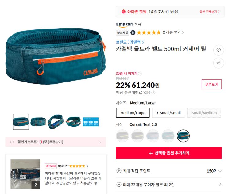Click the question mark beside 30일 내 최저가
Image resolution: width=228 pixels, height=194 pixels.
tap(140, 74)
